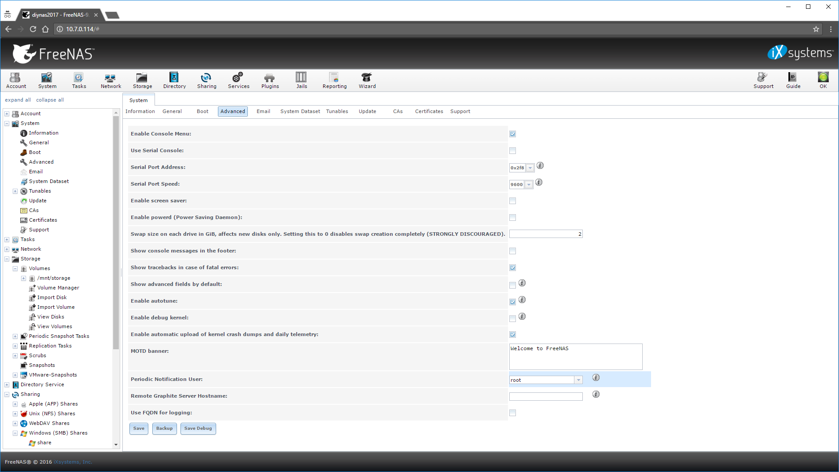Click the Backup button
The height and width of the screenshot is (472, 839).
[164, 428]
